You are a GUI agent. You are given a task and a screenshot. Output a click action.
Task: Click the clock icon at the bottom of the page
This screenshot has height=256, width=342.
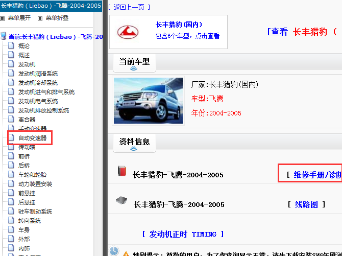coord(114,251)
